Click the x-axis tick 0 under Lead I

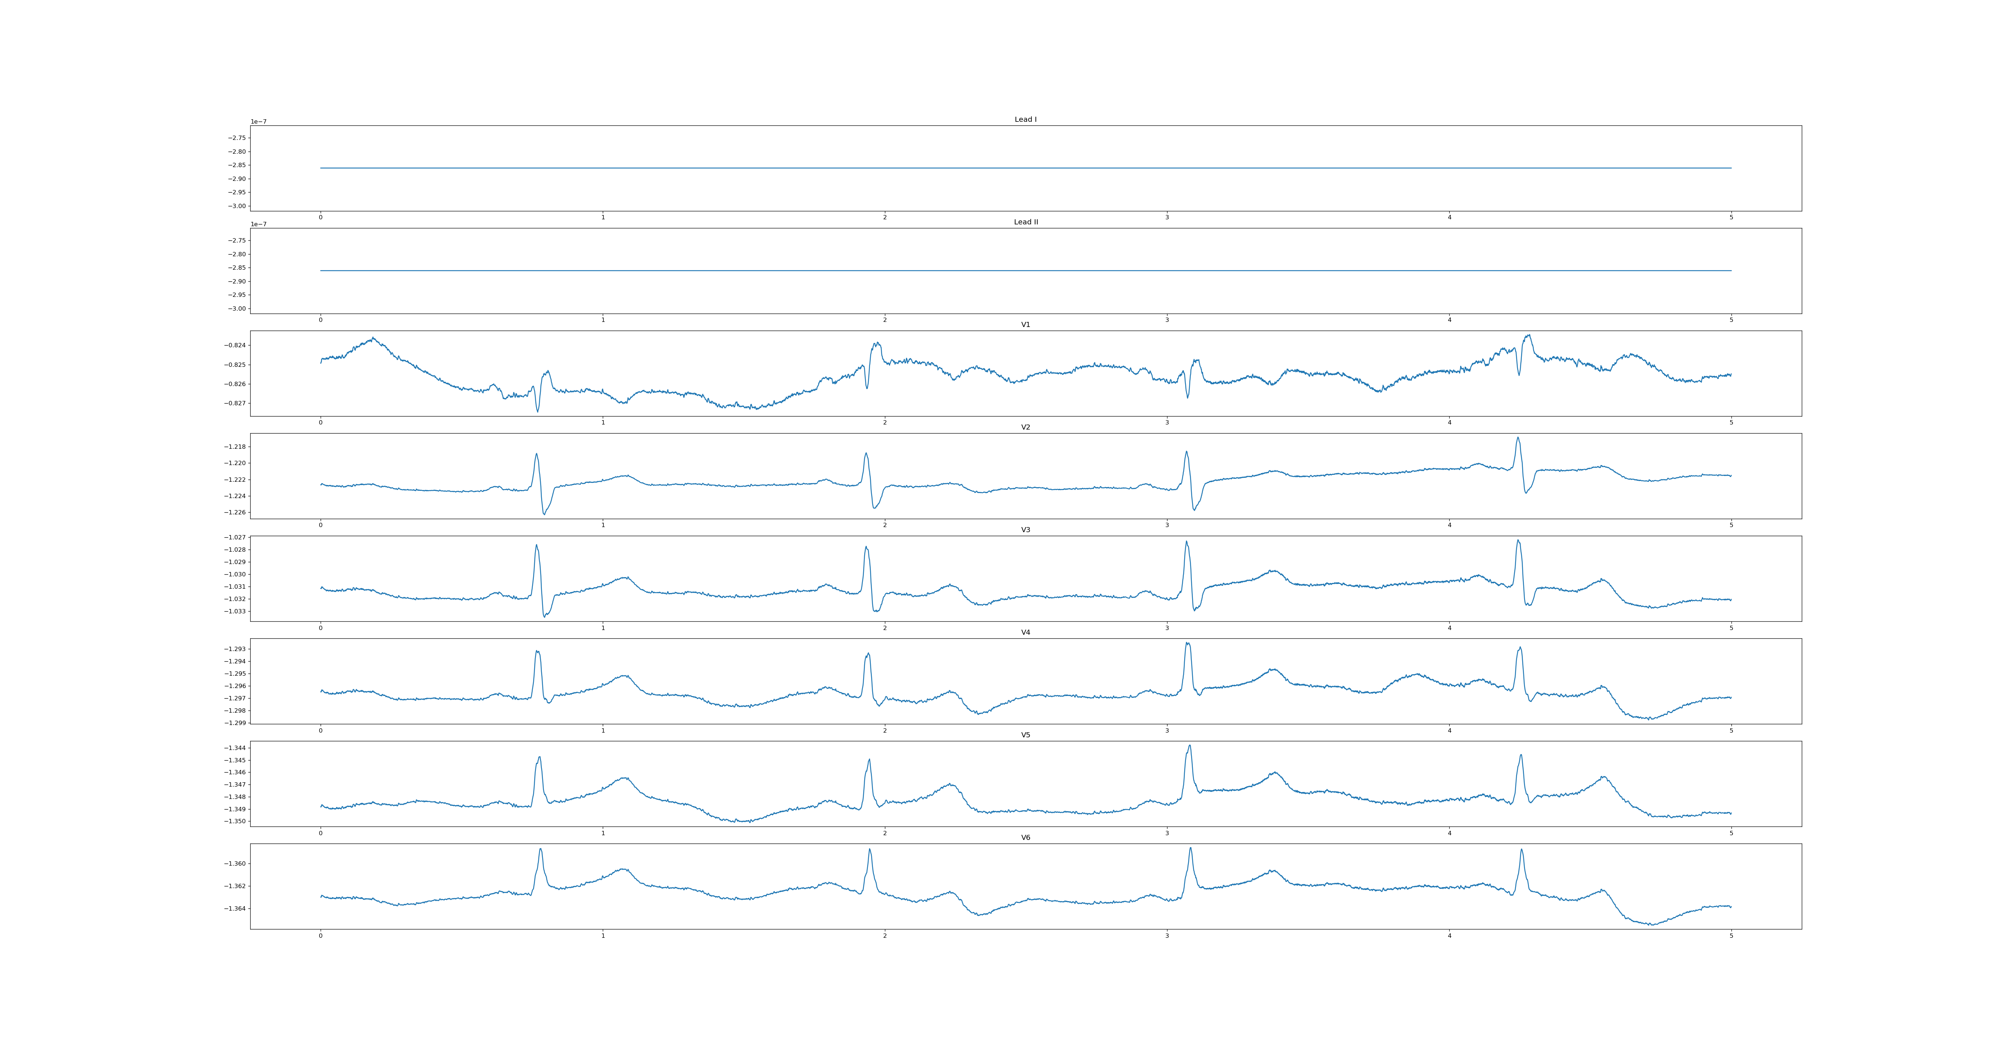coord(320,217)
